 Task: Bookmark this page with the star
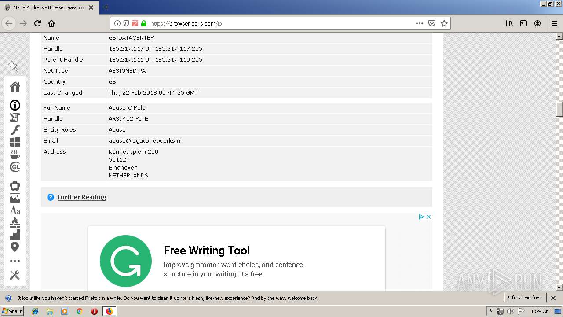444,23
